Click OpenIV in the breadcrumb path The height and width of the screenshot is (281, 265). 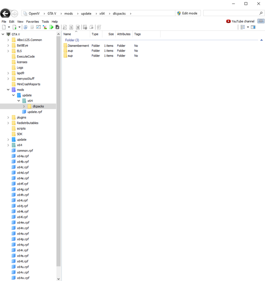tap(34, 13)
